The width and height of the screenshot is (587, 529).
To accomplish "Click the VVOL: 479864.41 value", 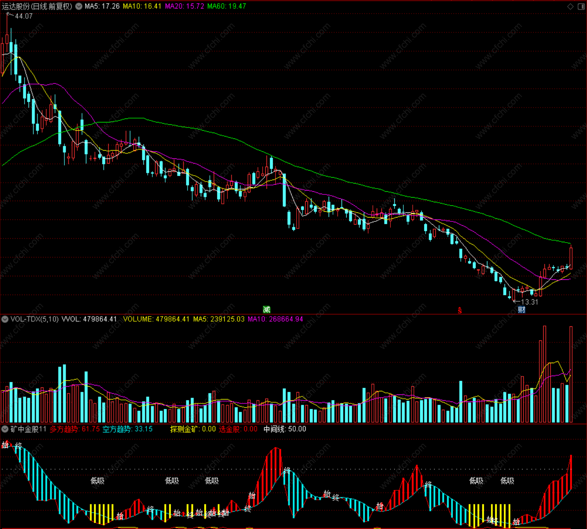I will point(89,319).
